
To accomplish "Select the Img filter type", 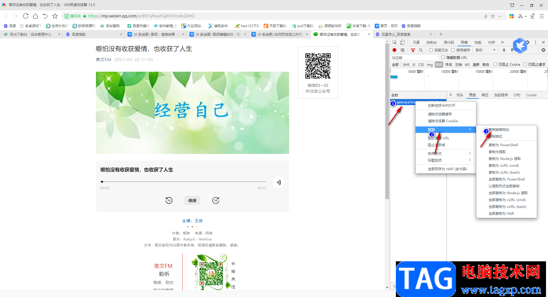I will (x=430, y=65).
